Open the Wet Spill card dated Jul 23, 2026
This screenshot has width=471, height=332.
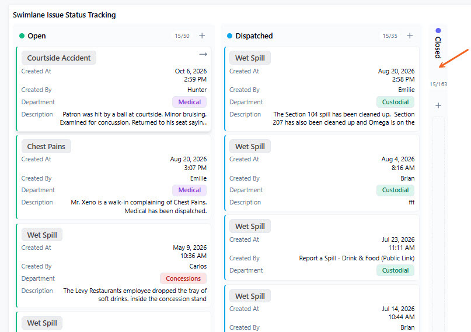[250, 226]
